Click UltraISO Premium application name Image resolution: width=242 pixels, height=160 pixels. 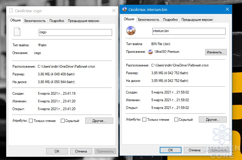pyautogui.click(x=167, y=52)
